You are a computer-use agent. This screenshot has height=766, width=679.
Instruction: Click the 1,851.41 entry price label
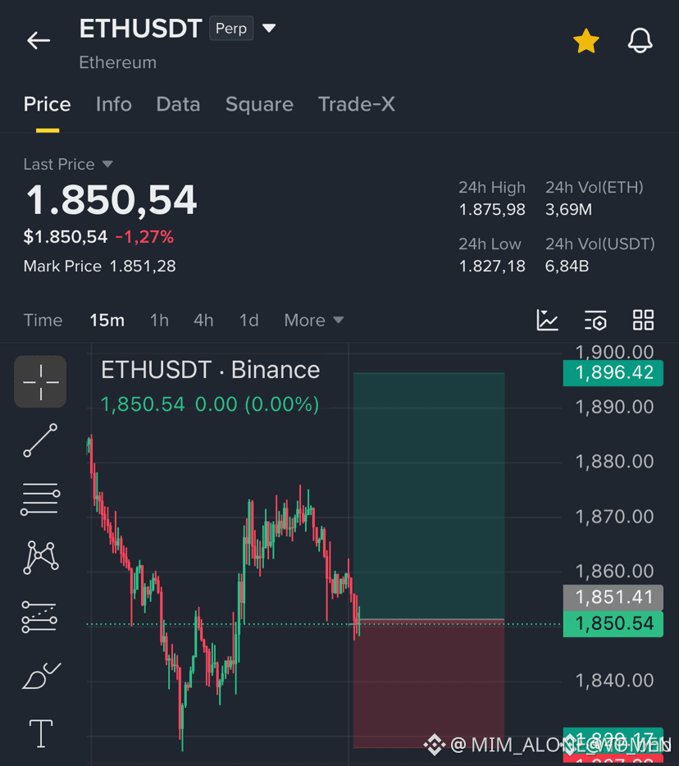pos(613,597)
